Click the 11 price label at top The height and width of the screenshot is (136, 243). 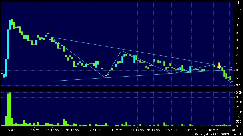click(x=237, y=3)
